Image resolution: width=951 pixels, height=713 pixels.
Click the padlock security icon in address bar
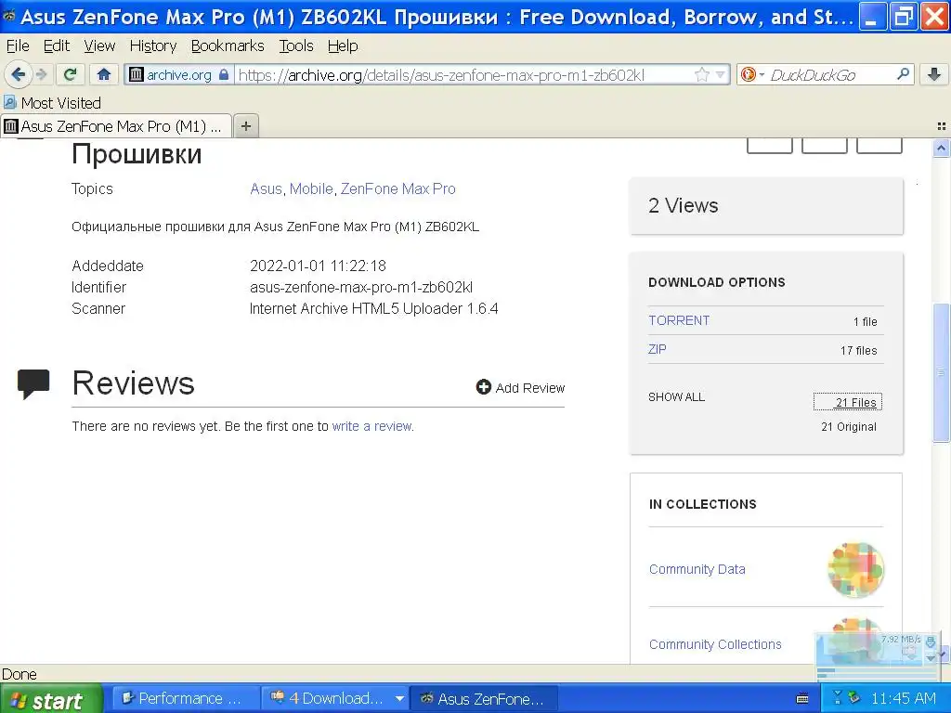coord(224,74)
